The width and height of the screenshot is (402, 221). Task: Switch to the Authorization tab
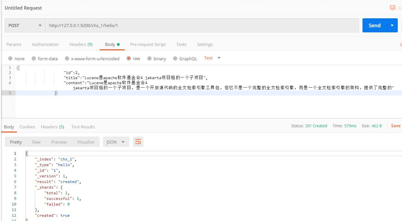click(45, 44)
